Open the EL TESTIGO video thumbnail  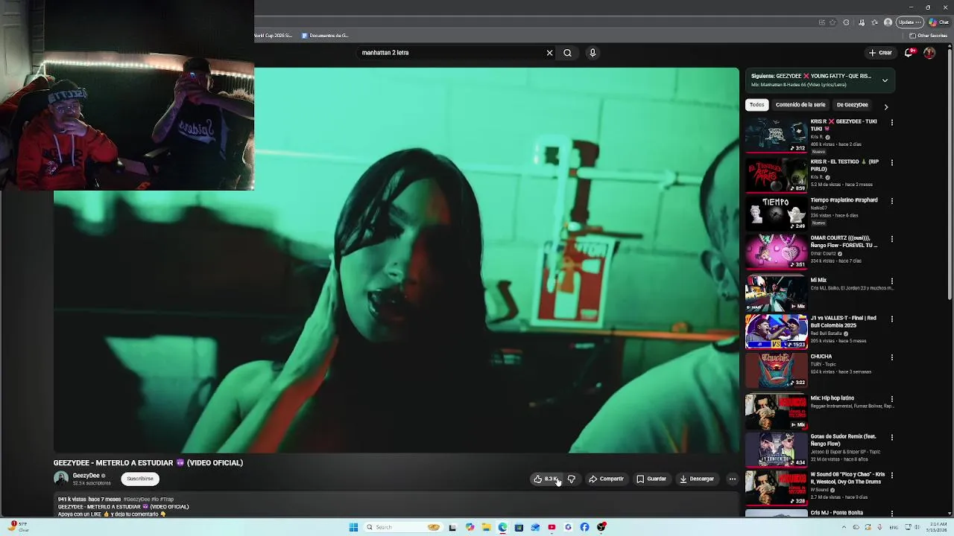776,175
